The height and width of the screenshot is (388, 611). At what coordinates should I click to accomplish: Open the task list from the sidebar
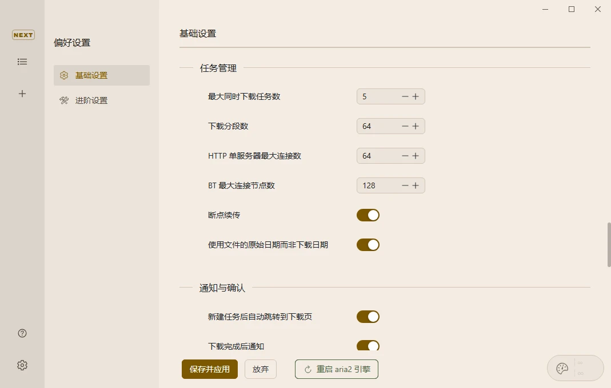point(22,62)
